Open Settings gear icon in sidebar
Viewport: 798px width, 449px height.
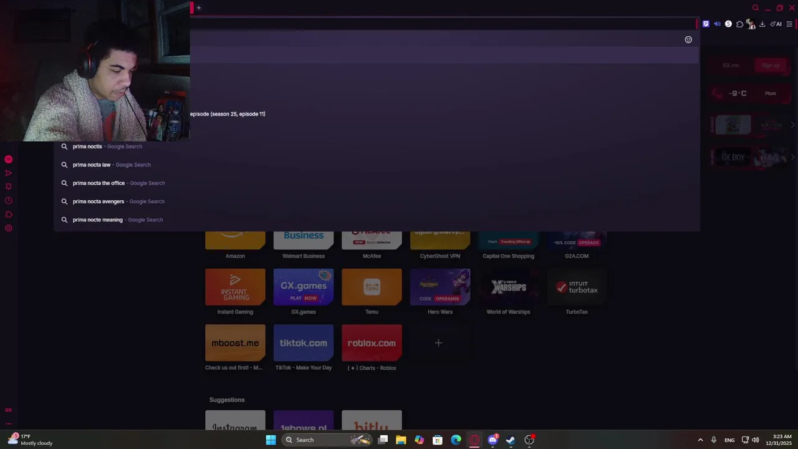tap(8, 228)
